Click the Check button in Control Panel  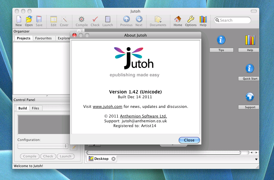pos(48,156)
